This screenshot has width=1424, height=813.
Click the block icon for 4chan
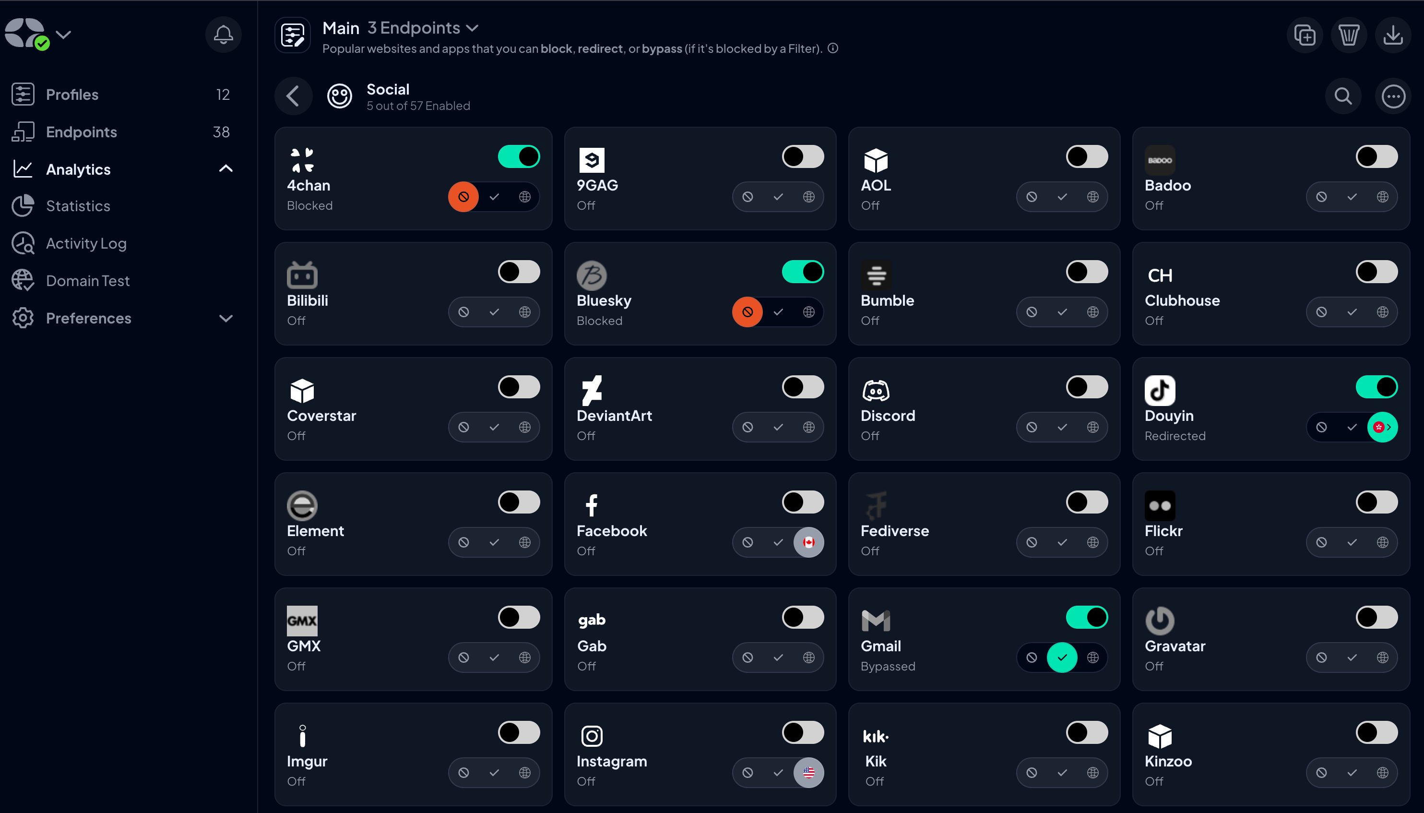coord(463,197)
